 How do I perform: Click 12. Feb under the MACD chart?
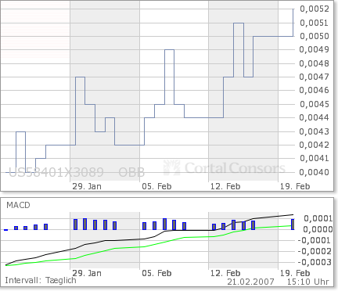(x=225, y=273)
